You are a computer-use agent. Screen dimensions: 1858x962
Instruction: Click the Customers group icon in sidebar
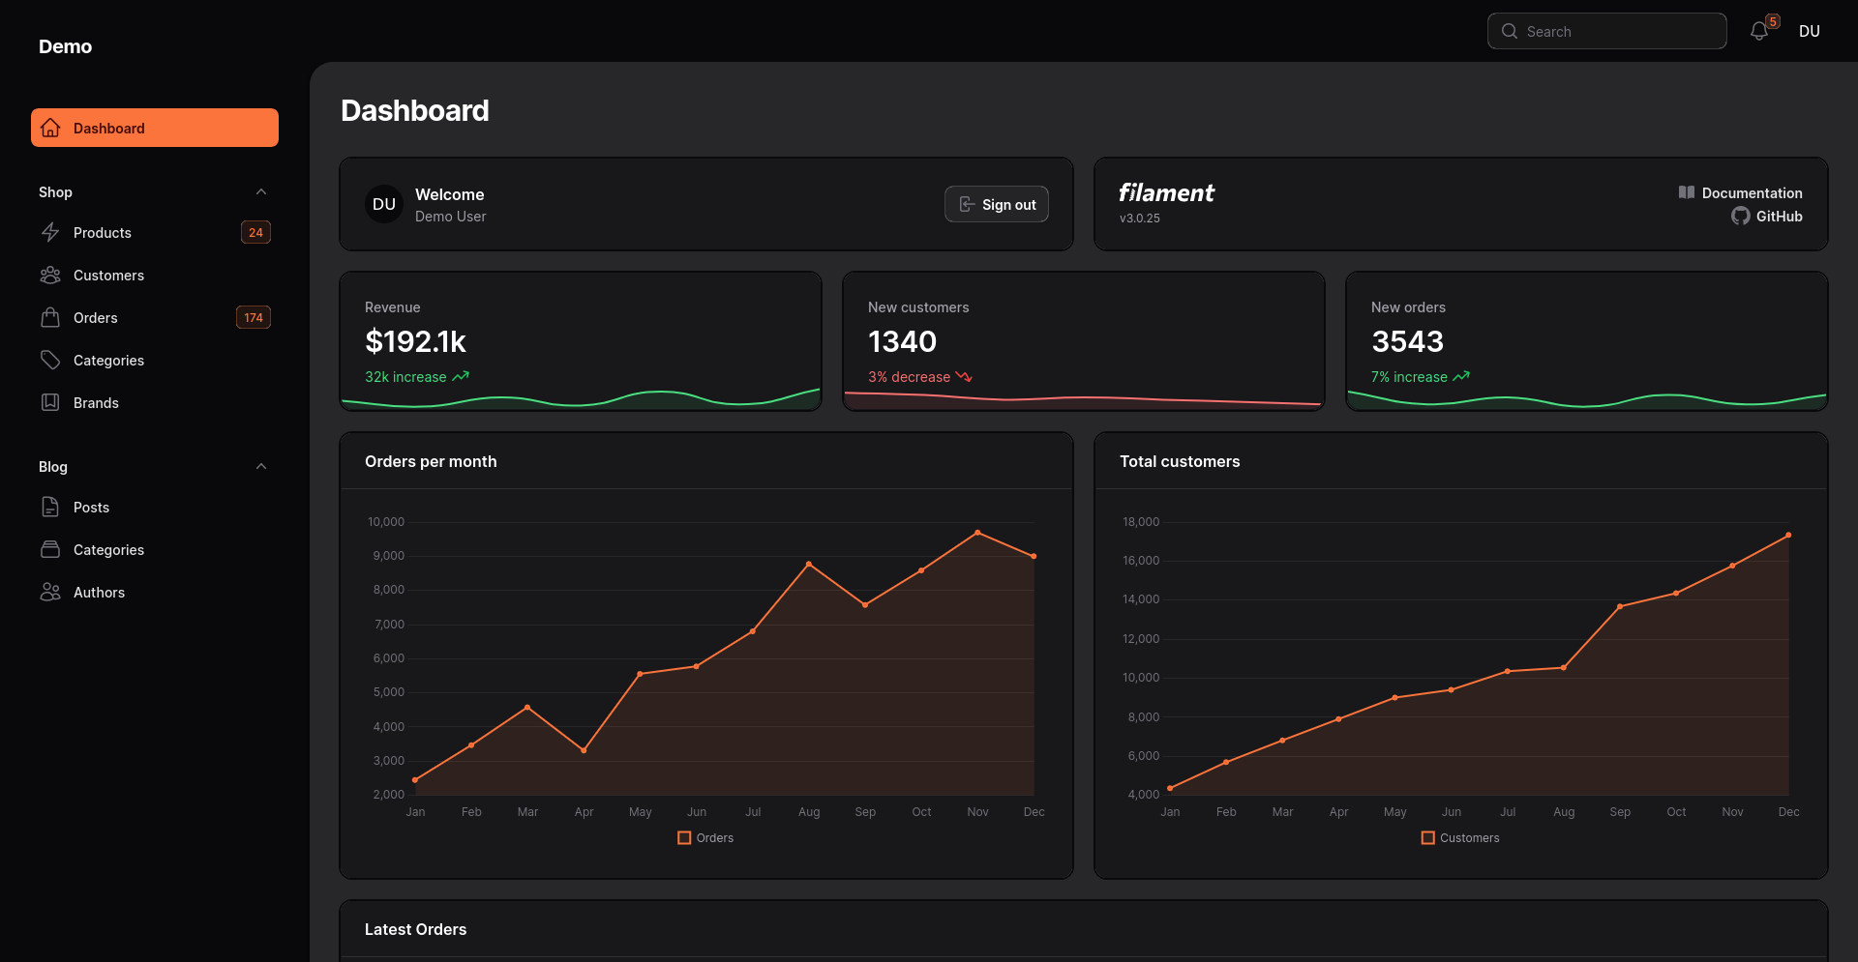point(50,276)
